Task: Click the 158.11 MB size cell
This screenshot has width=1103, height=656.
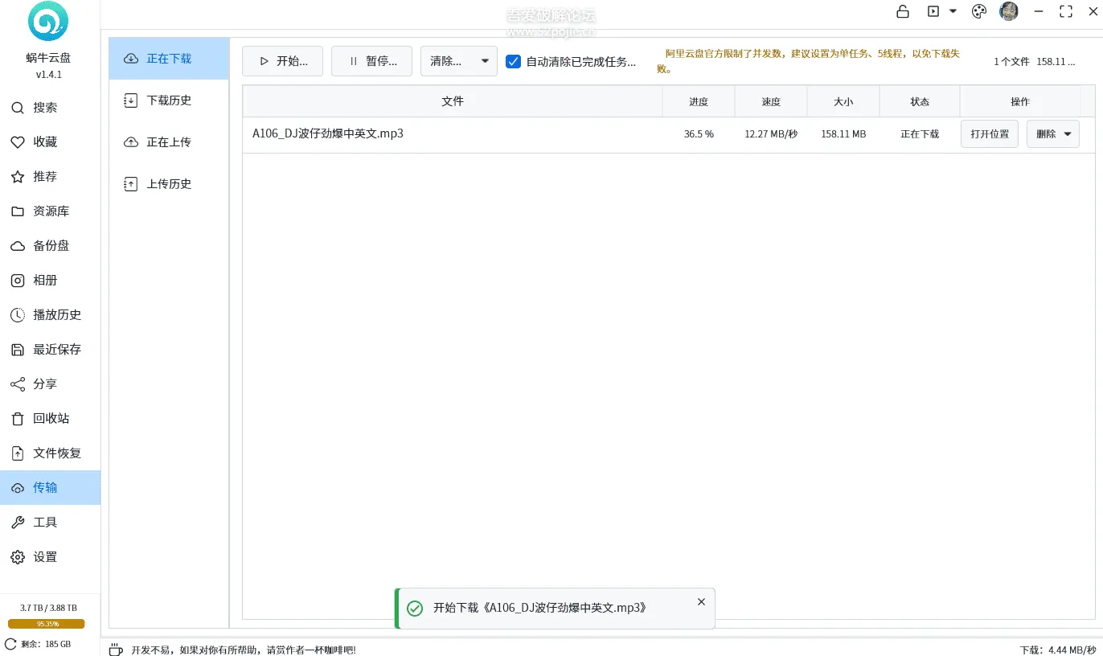Action: coord(843,134)
